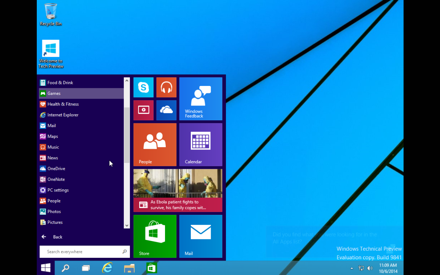Open the Store tile
The image size is (440, 275).
pyautogui.click(x=155, y=236)
